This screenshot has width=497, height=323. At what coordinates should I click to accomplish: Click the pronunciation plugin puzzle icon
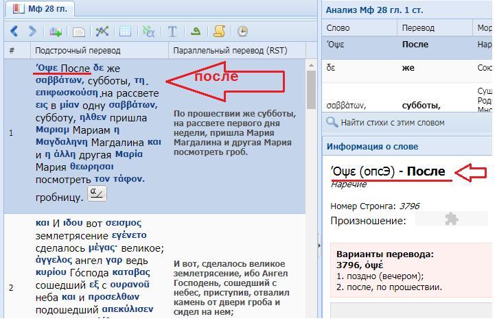tap(450, 219)
